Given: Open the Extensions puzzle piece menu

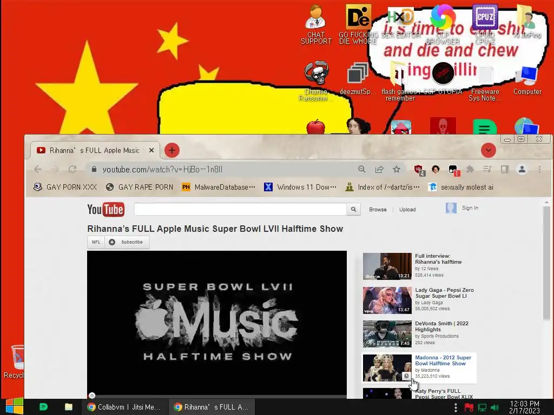Looking at the screenshot, I should pos(470,169).
